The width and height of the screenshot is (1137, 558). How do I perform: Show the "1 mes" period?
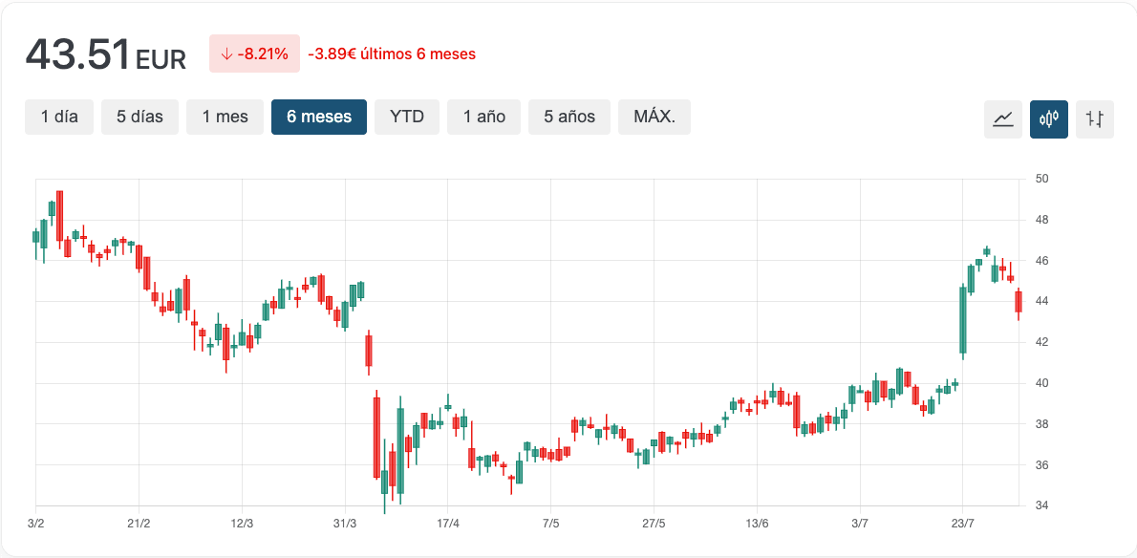225,117
